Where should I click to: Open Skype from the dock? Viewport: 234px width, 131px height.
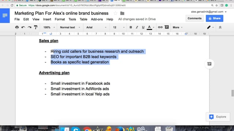(76, 129)
